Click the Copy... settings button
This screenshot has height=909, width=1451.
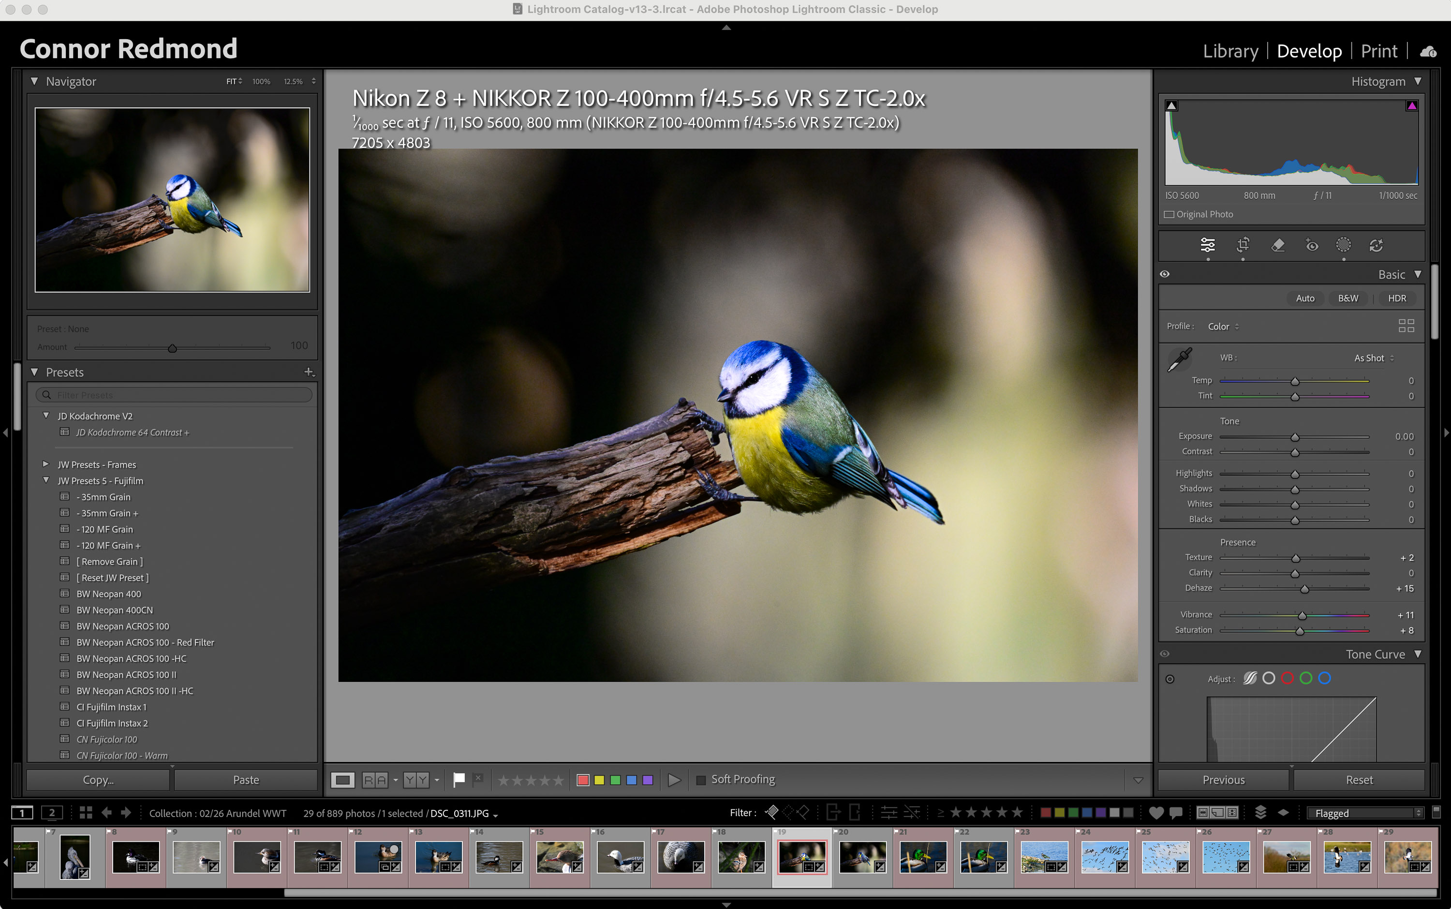pos(98,780)
